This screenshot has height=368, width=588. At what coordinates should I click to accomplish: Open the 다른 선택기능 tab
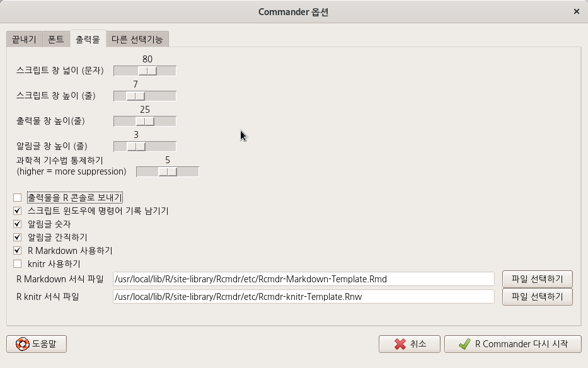pyautogui.click(x=137, y=40)
